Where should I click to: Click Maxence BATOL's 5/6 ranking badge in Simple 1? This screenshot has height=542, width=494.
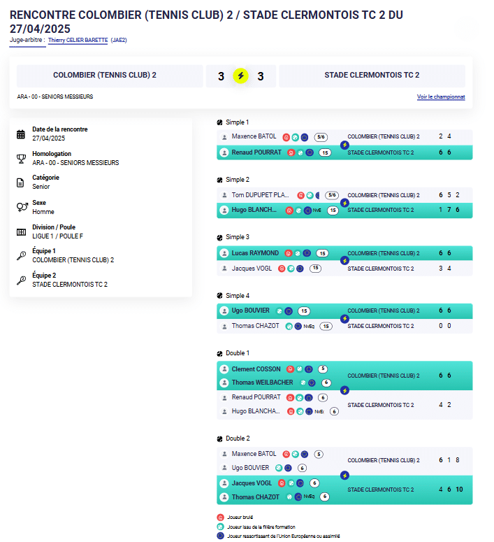tap(321, 137)
